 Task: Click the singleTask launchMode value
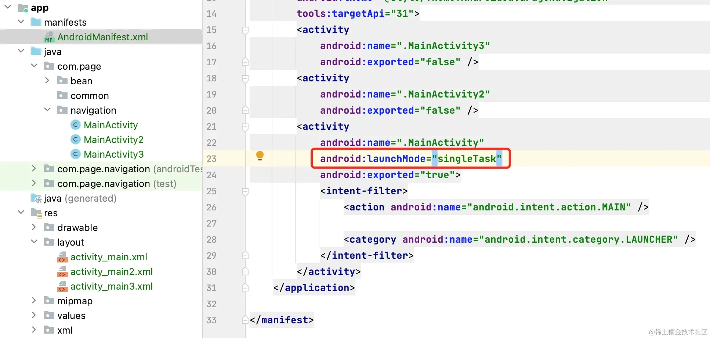pyautogui.click(x=467, y=159)
